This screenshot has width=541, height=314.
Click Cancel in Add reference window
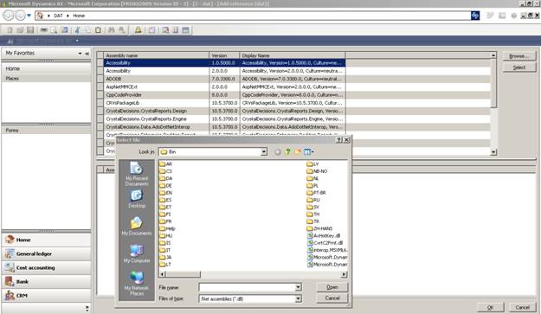pos(522,307)
